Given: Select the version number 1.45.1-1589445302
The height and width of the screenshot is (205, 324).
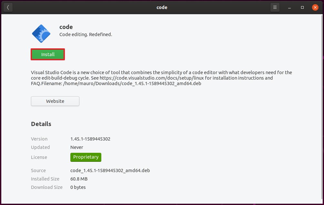Looking at the screenshot, I should (90, 139).
